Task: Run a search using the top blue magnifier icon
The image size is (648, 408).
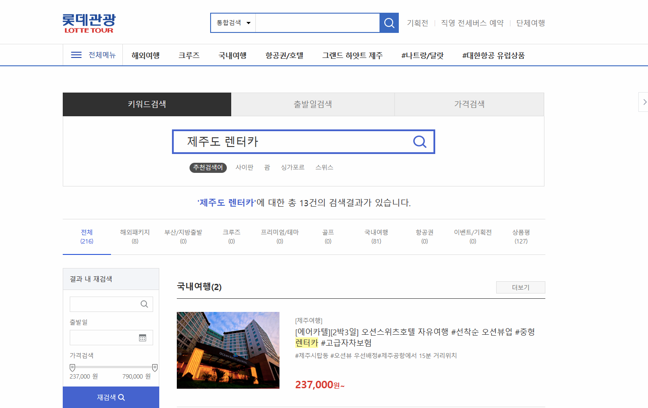Action: [x=389, y=22]
